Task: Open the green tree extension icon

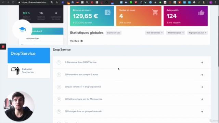Action: tap(160, 2)
